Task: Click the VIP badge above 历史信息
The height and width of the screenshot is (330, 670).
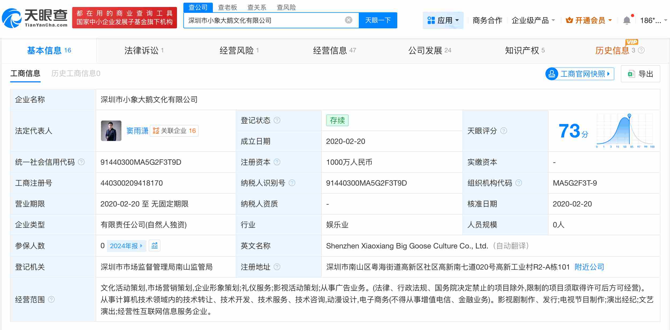Action: point(632,42)
